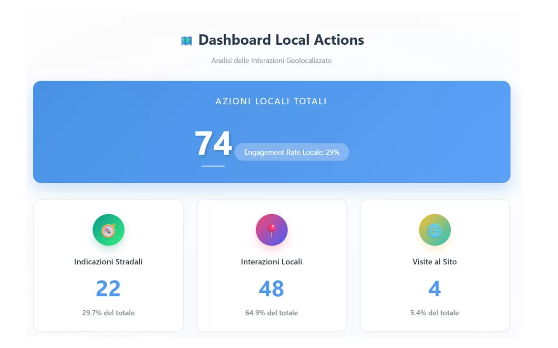The height and width of the screenshot is (348, 558).
Task: Click the site visits count 4
Action: pos(434,288)
